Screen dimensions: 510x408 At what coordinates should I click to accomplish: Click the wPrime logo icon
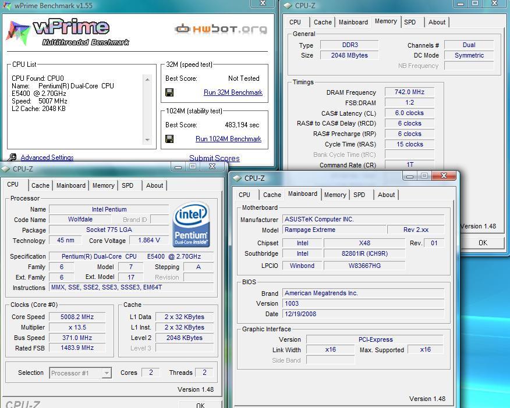18,33
